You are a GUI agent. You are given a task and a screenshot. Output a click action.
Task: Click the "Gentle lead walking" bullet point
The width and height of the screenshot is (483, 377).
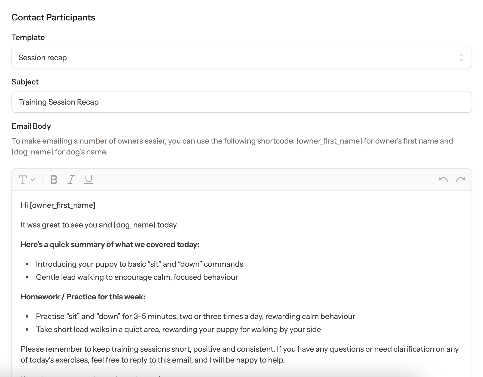(137, 277)
